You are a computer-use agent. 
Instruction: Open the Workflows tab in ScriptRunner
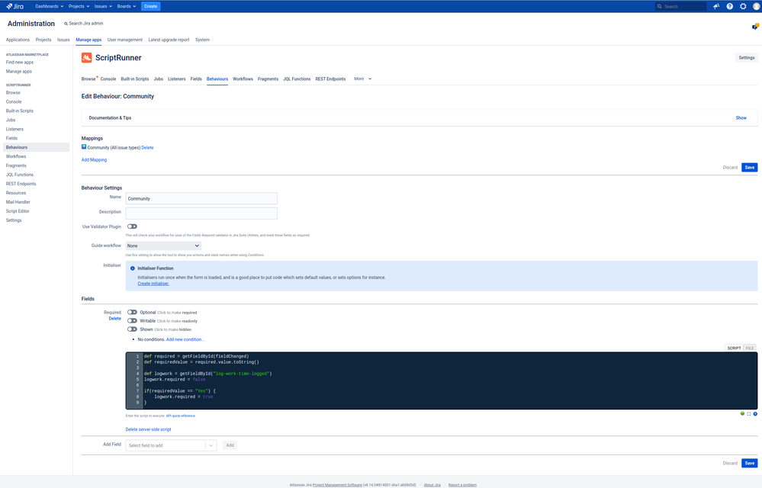(x=243, y=79)
